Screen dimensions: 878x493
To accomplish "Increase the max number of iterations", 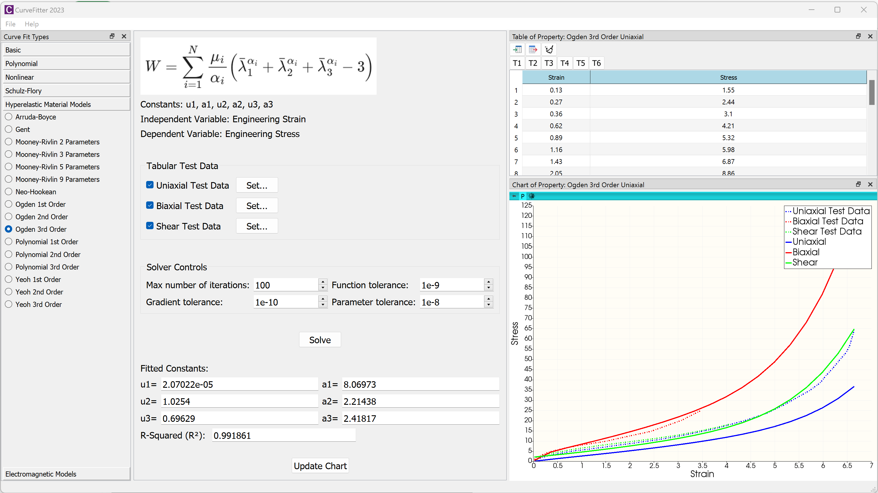I will pyautogui.click(x=323, y=282).
